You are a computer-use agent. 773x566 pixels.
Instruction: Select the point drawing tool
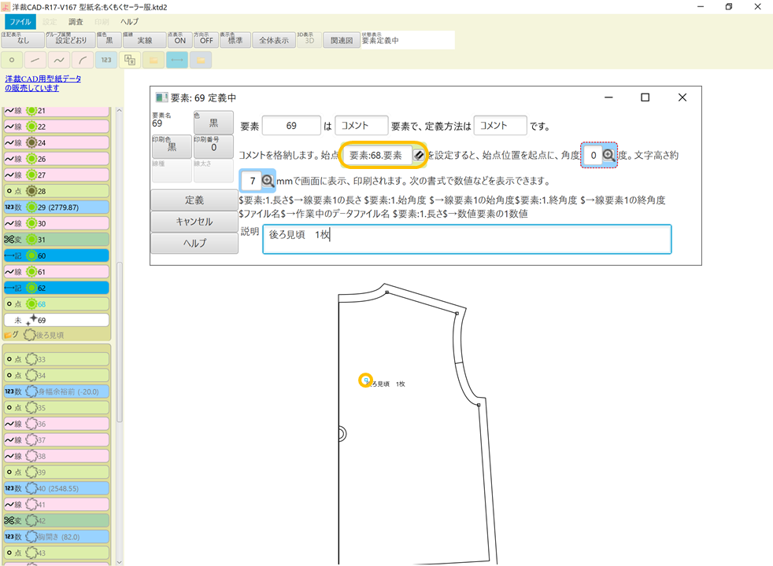(x=12, y=59)
